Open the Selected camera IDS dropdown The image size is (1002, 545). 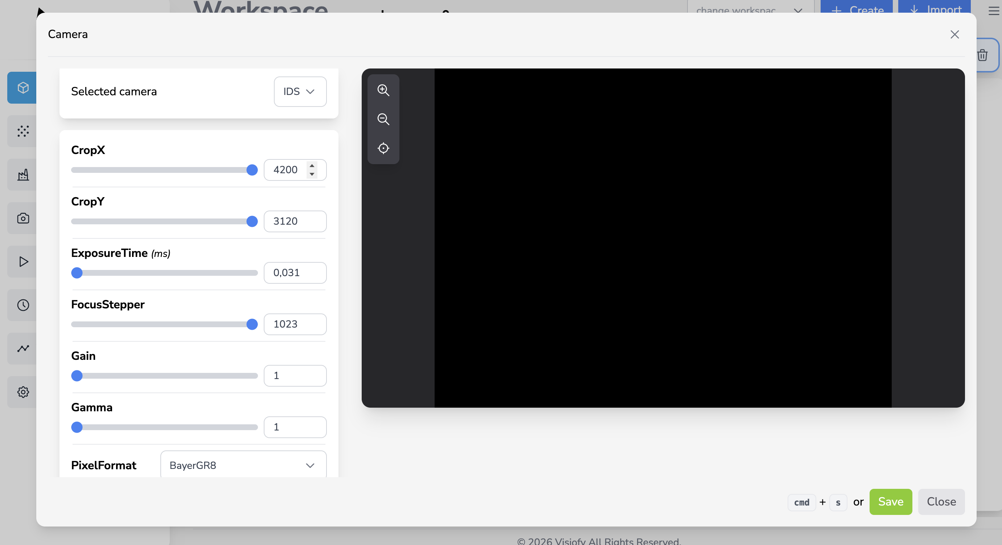(x=300, y=92)
